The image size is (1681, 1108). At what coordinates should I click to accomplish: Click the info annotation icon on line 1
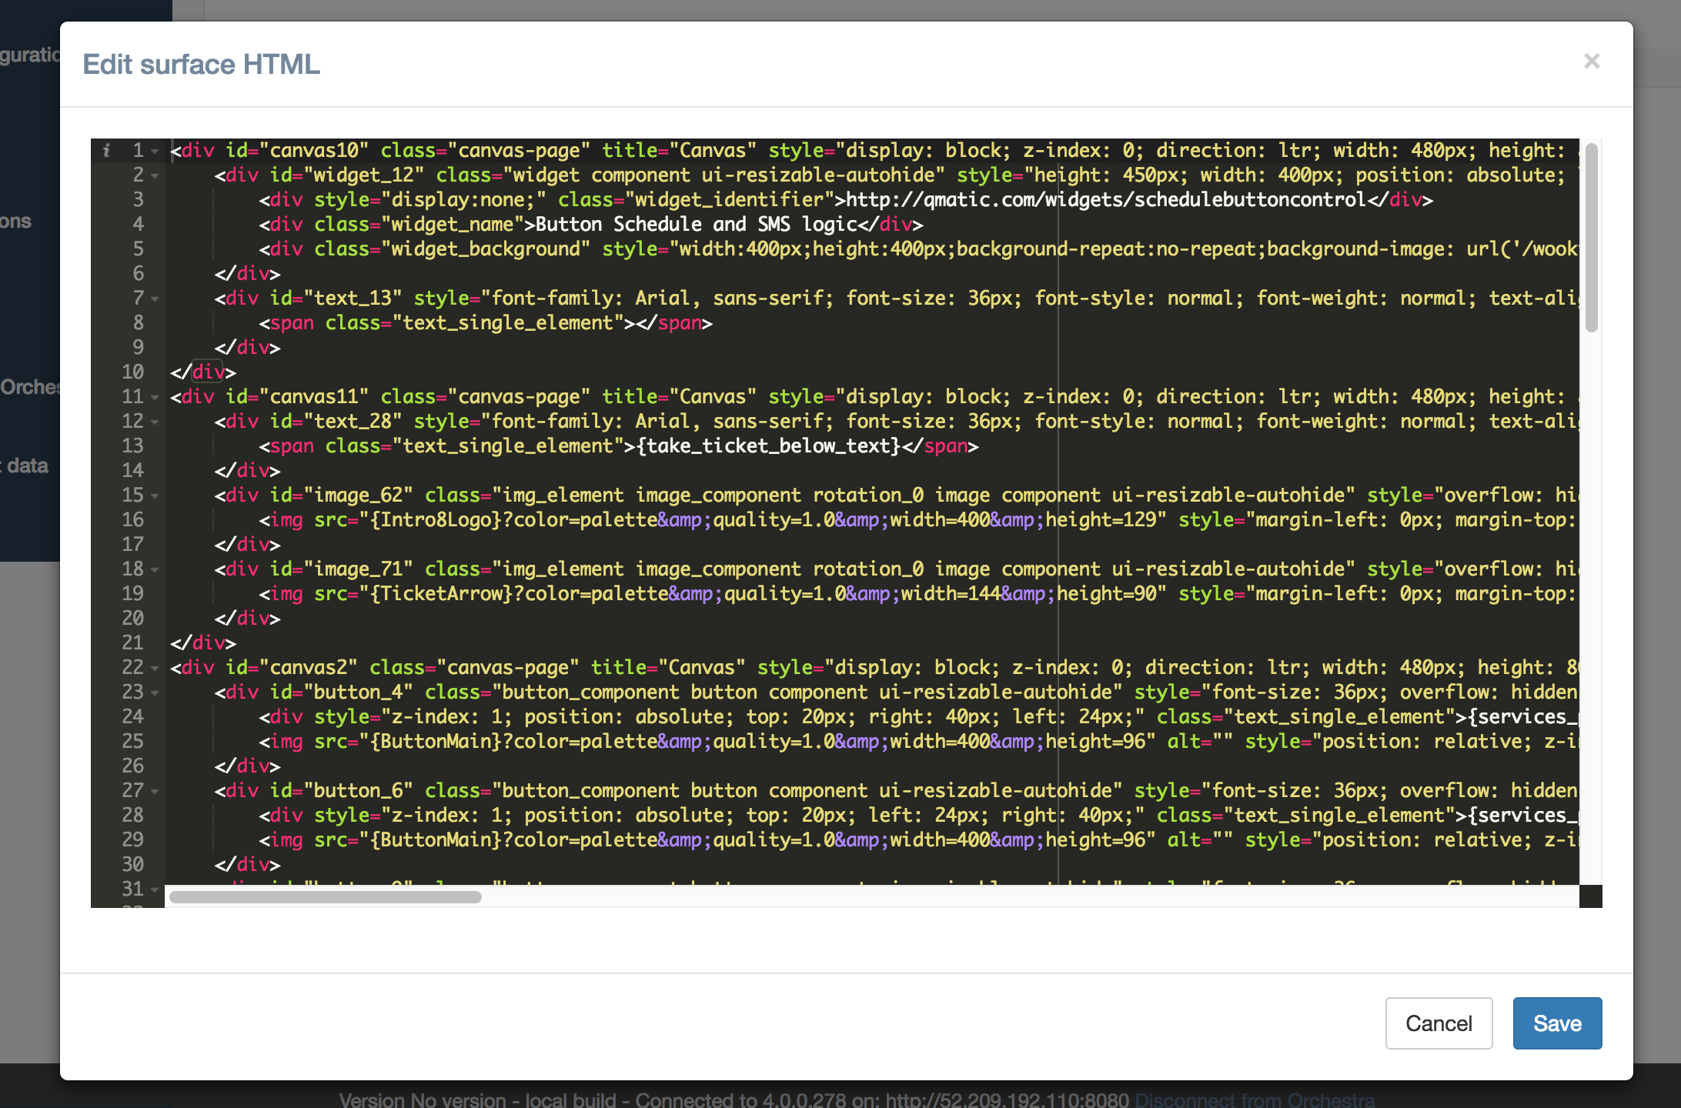tap(107, 150)
